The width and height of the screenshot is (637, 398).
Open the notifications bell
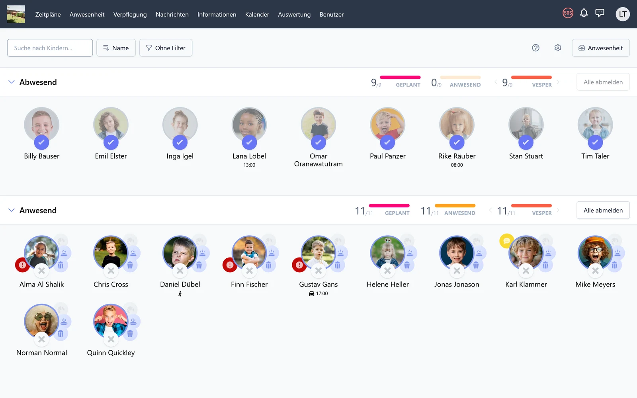tap(584, 13)
